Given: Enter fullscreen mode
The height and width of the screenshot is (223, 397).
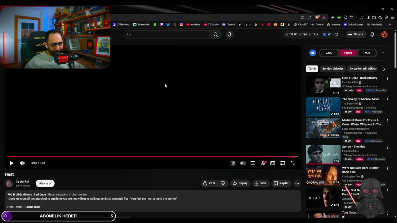Looking at the screenshot, I should 292,163.
